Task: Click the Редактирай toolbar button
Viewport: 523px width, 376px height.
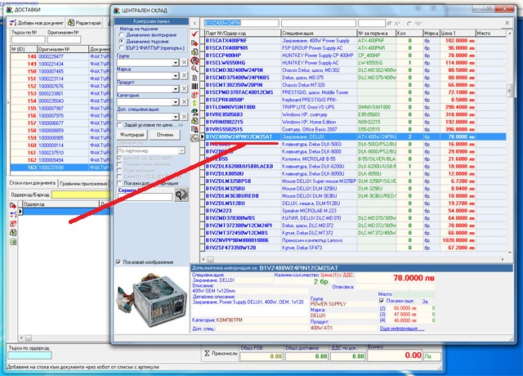Action: pos(84,23)
